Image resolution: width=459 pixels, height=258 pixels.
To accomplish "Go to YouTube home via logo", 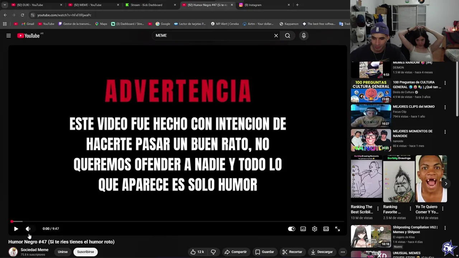I will pyautogui.click(x=28, y=35).
